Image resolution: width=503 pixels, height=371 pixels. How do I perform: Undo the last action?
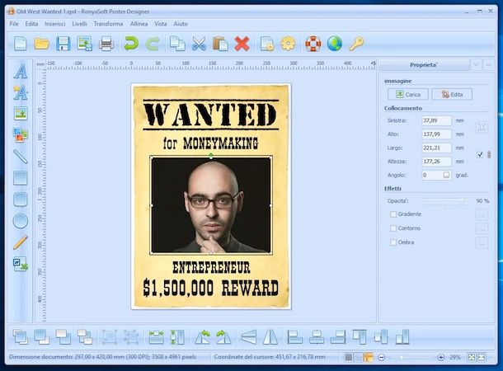[131, 44]
